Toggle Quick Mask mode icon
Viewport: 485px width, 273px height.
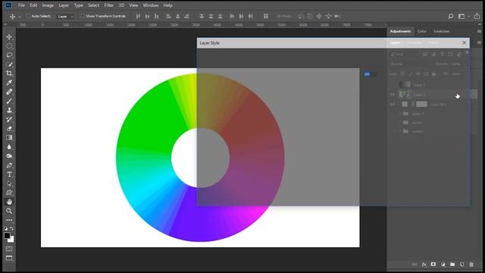pyautogui.click(x=9, y=249)
